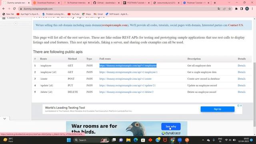This screenshot has height=144, width=256.
Task: Click the McAfee red shield taskbar icon
Action: (x=165, y=140)
